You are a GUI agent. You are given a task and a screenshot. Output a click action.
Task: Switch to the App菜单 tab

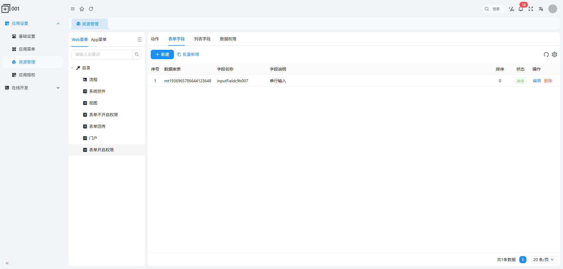(99, 40)
